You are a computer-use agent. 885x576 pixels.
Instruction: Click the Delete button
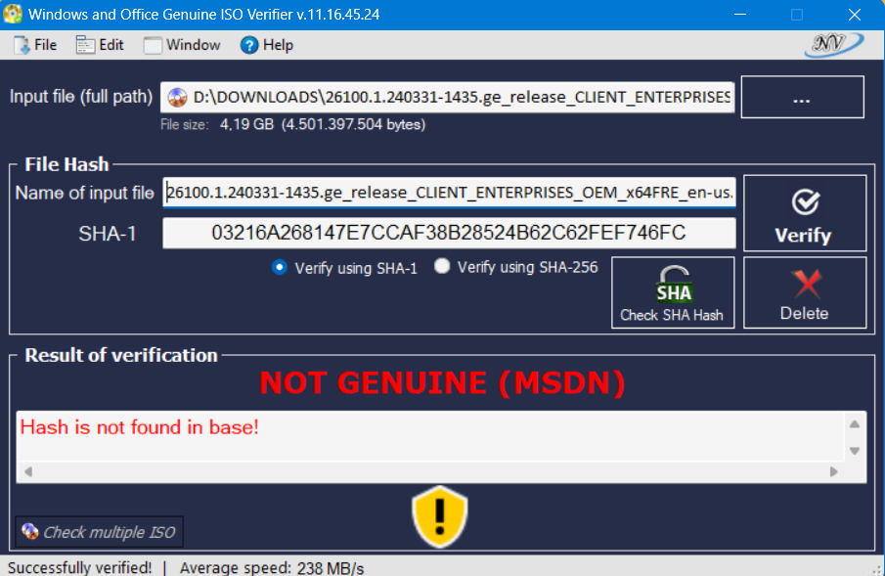(x=805, y=292)
